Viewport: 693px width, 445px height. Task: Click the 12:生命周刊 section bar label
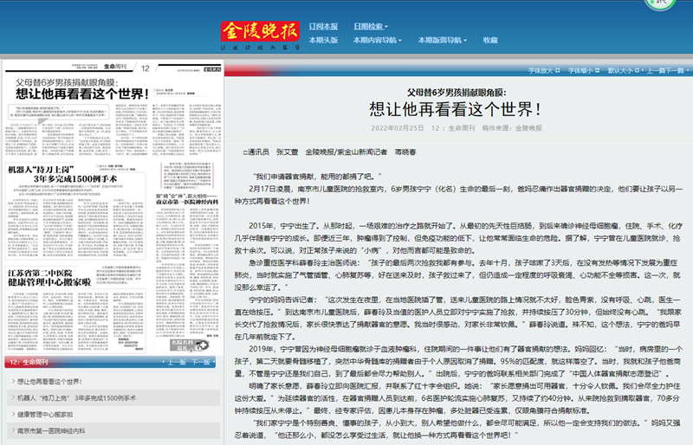[x=29, y=363]
